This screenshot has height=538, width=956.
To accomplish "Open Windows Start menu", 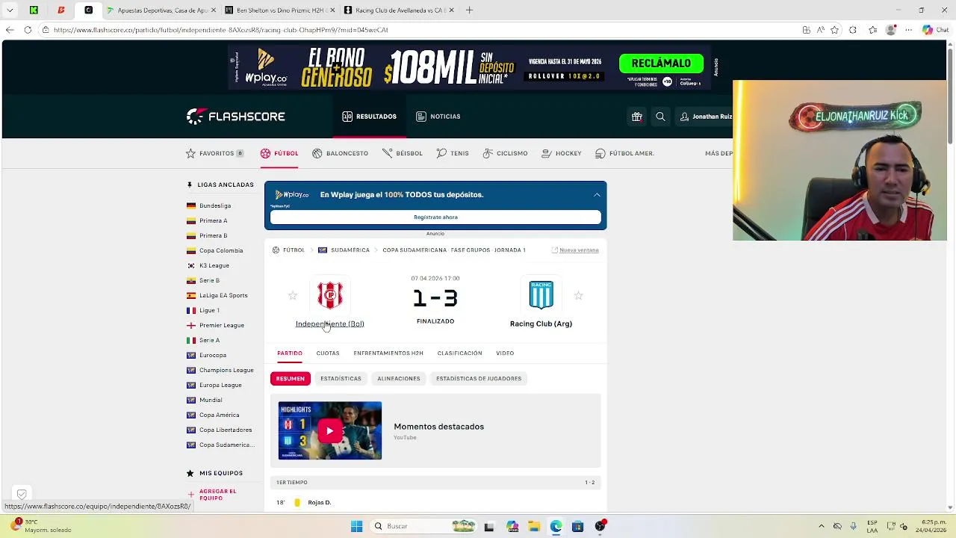I will pos(356,526).
